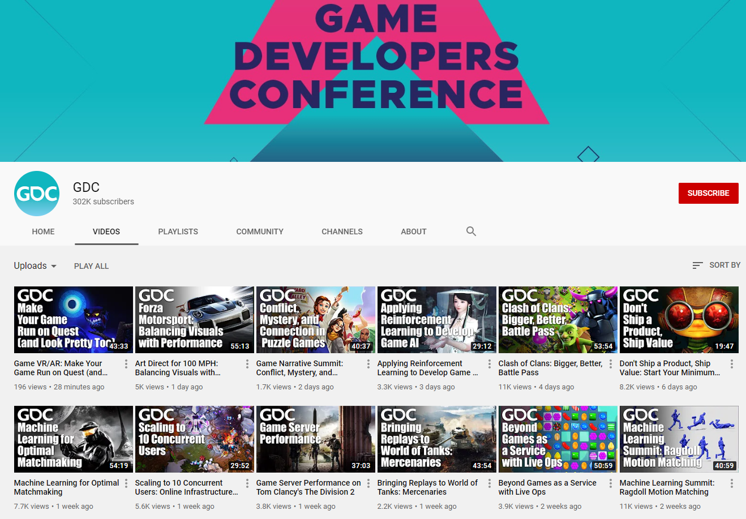Screen dimensions: 746x519
Task: Open the ABOUT tab
Action: tap(414, 231)
